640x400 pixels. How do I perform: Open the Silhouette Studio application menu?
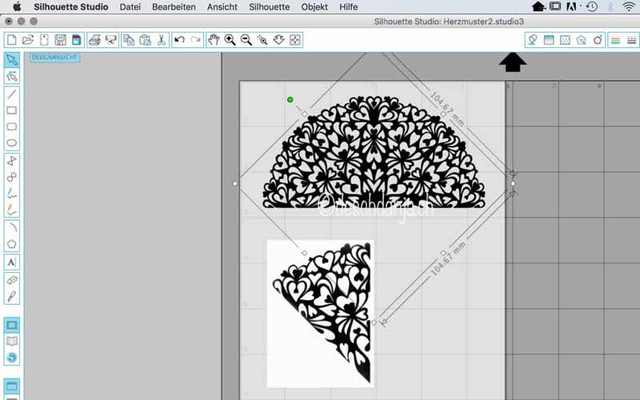pyautogui.click(x=71, y=6)
